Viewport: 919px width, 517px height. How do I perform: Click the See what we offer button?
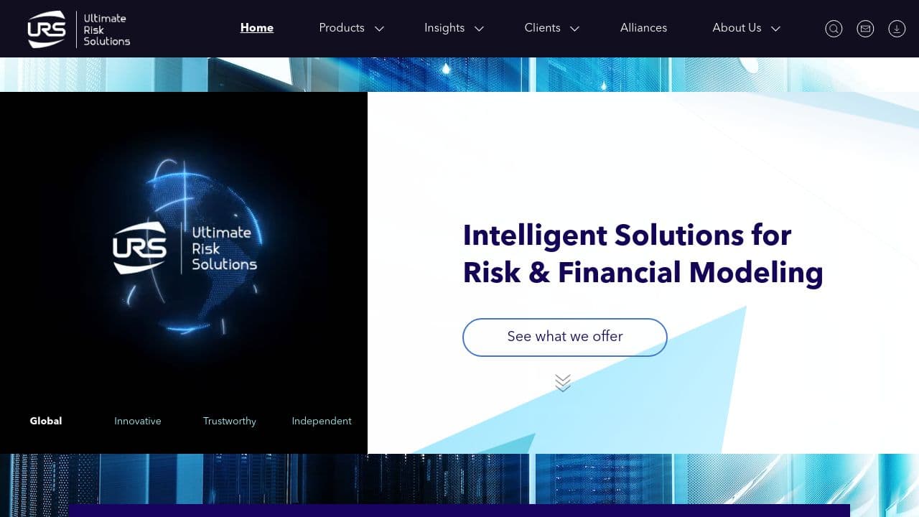pyautogui.click(x=564, y=336)
